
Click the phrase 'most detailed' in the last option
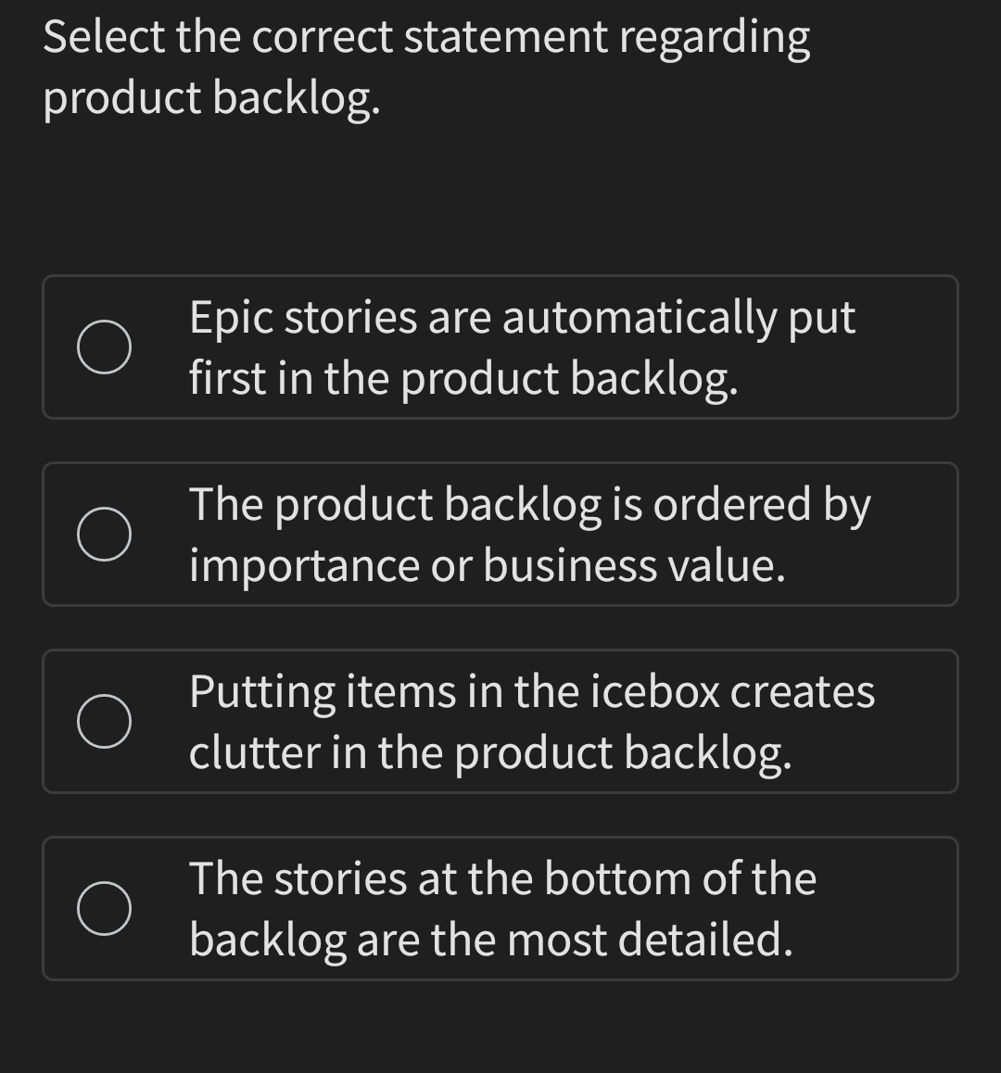click(649, 938)
